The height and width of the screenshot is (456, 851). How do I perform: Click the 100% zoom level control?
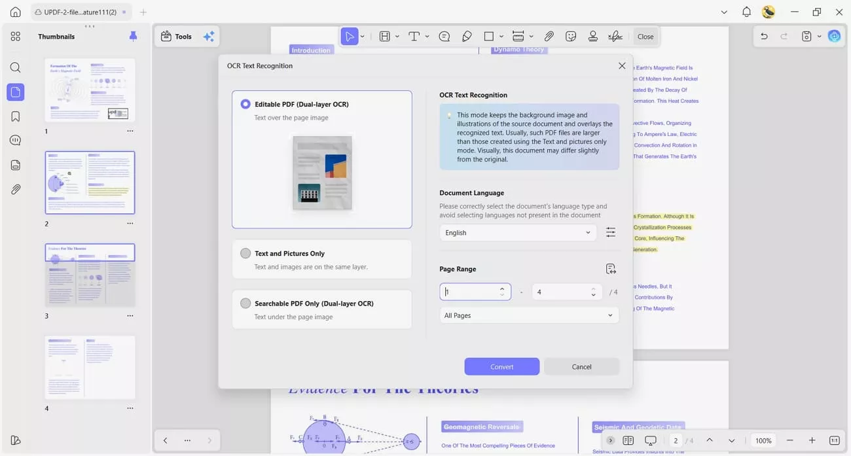pos(763,440)
